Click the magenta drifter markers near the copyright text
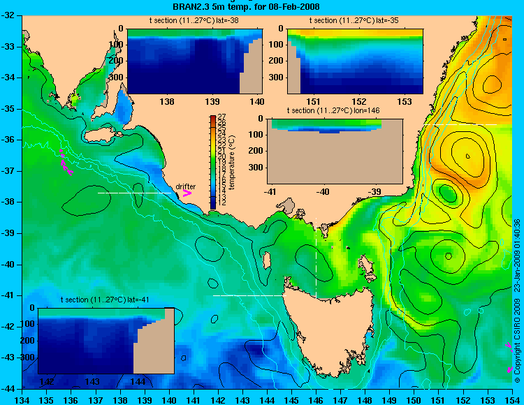Image resolution: width=524 pixels, height=405 pixels. pos(509,358)
